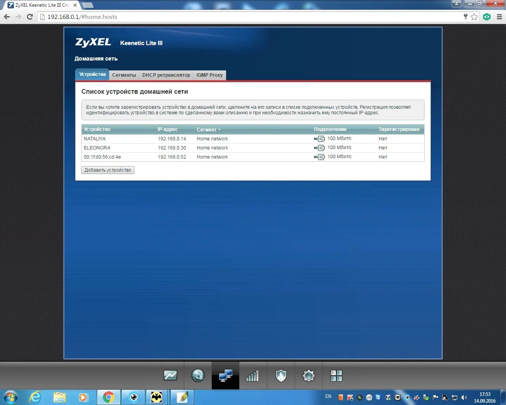
Task: Click 100 Мбит/с speed for 00:1f:d0:56:cd:4e
Action: click(x=339, y=157)
